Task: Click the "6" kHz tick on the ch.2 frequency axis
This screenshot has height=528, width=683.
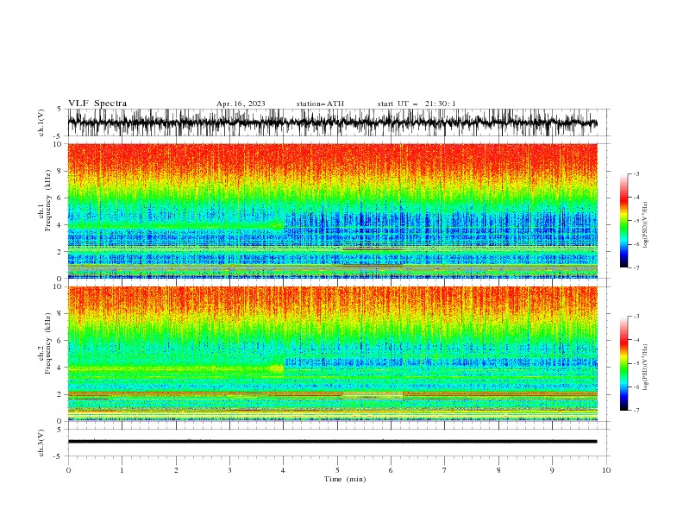Action: (60, 341)
